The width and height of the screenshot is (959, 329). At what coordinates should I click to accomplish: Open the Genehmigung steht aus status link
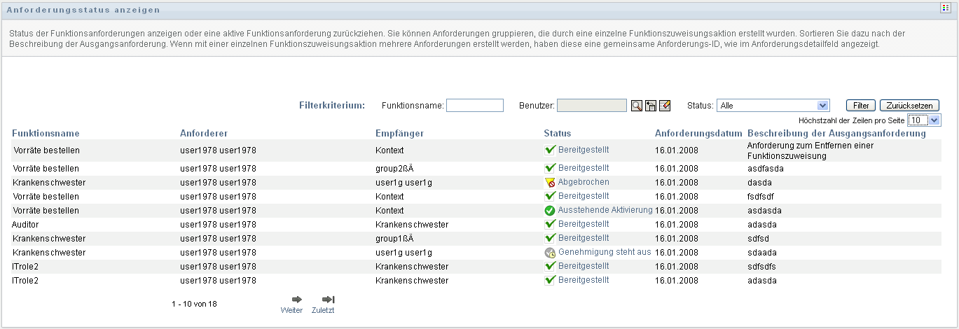605,252
